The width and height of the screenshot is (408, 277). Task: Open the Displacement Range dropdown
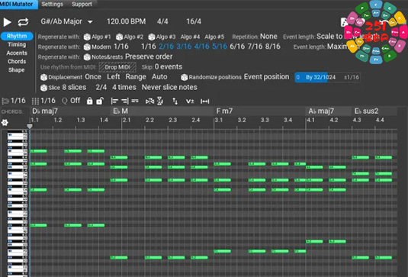point(136,77)
